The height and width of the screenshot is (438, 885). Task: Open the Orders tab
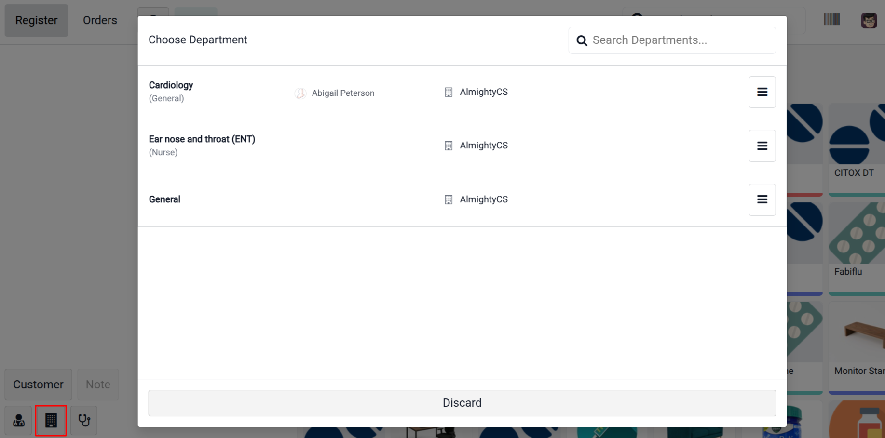(100, 20)
